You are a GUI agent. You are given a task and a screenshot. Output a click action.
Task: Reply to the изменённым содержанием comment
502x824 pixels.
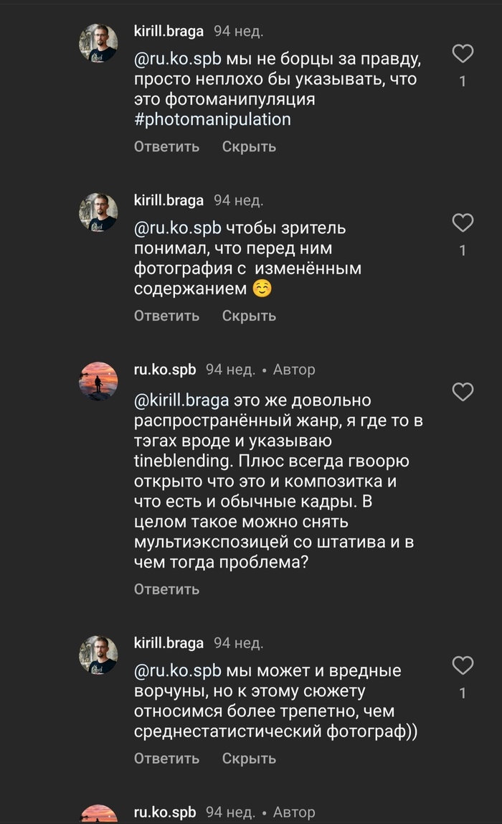pos(166,316)
